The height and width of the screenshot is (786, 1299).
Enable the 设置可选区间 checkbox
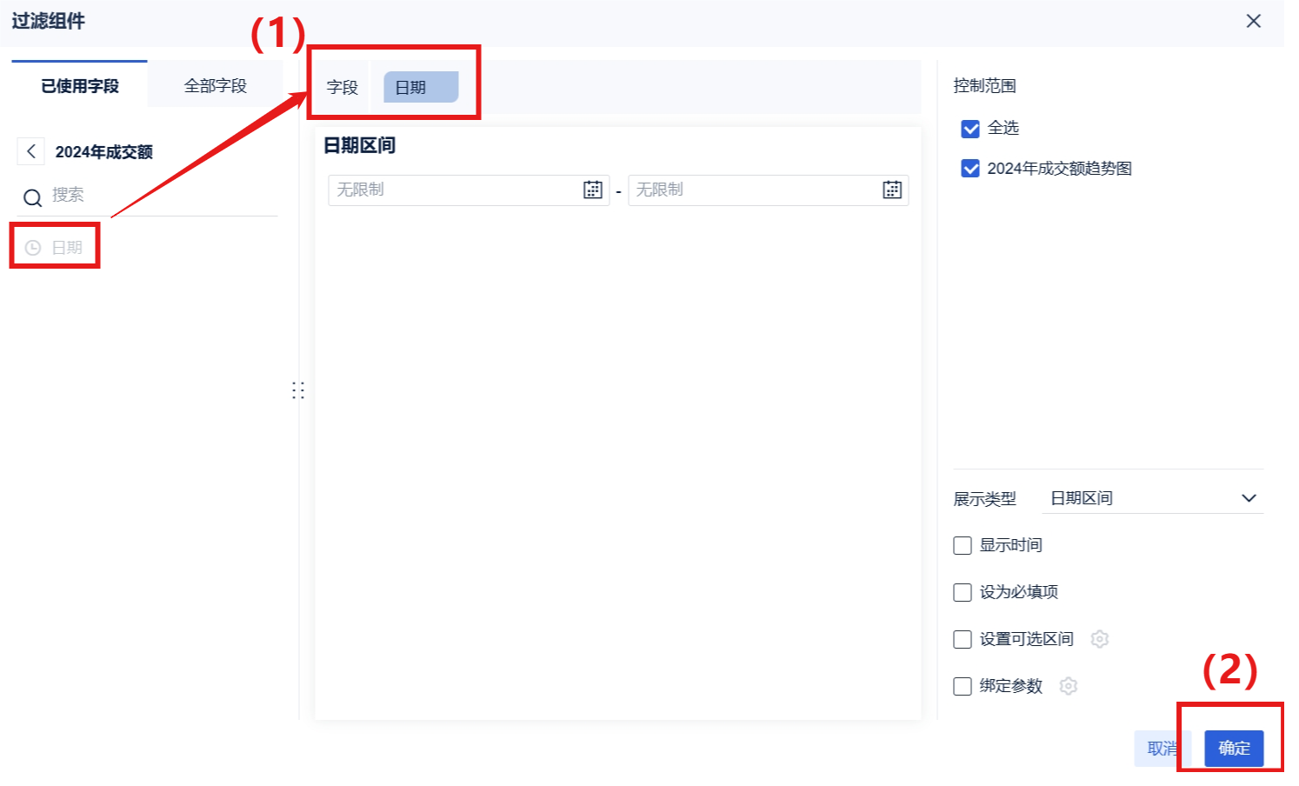coord(963,639)
